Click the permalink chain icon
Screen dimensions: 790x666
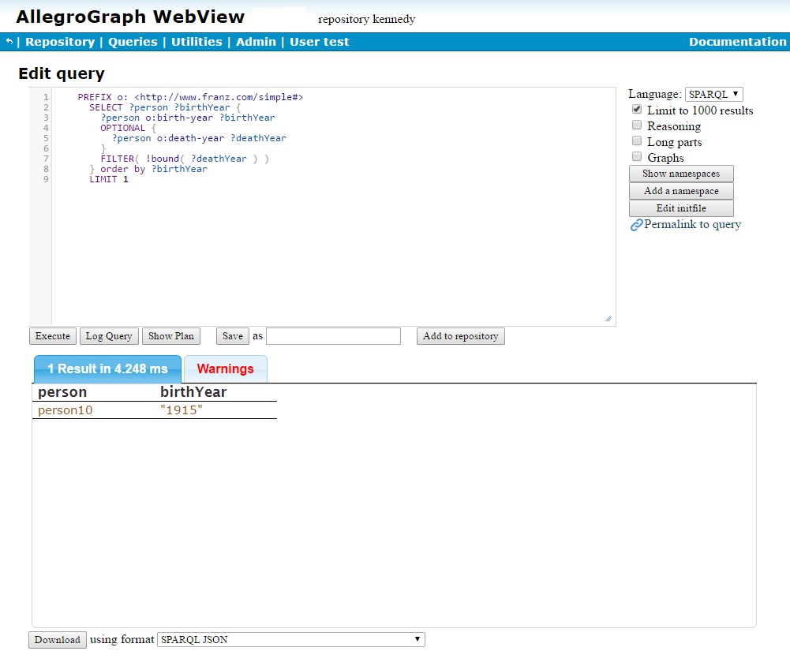pyautogui.click(x=636, y=226)
